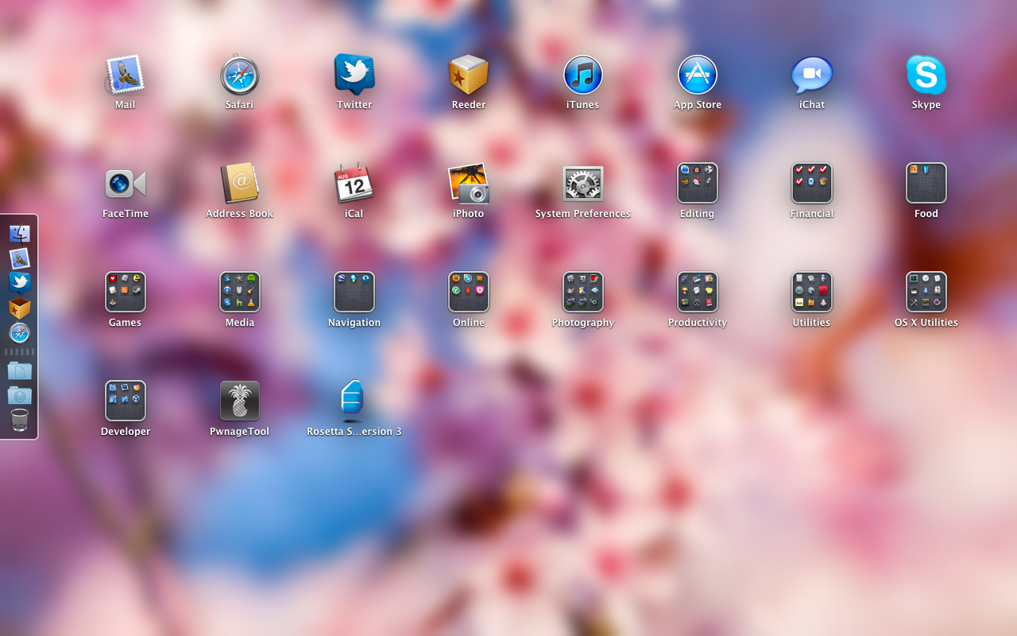Click the Finder icon in the Dock

(x=20, y=234)
